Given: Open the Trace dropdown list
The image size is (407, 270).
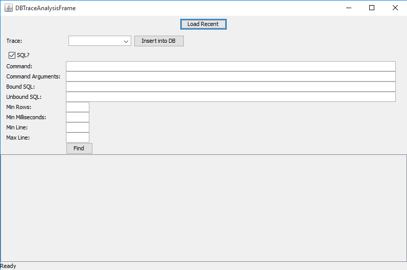Looking at the screenshot, I should pyautogui.click(x=100, y=41).
